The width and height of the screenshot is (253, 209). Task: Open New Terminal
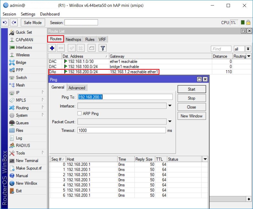click(27, 161)
